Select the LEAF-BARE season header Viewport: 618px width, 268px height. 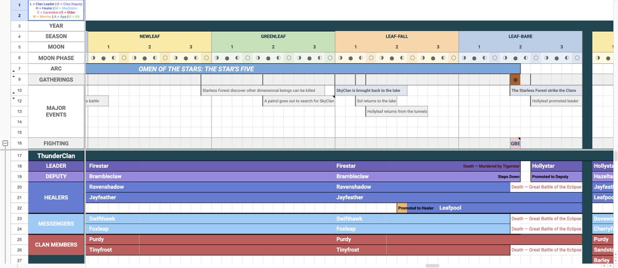point(520,36)
